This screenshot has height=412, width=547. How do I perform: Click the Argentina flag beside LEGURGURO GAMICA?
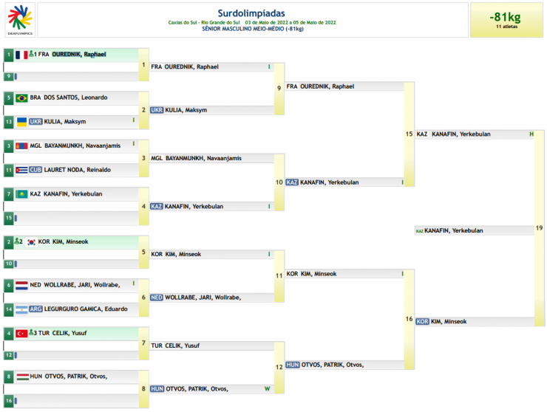click(21, 309)
